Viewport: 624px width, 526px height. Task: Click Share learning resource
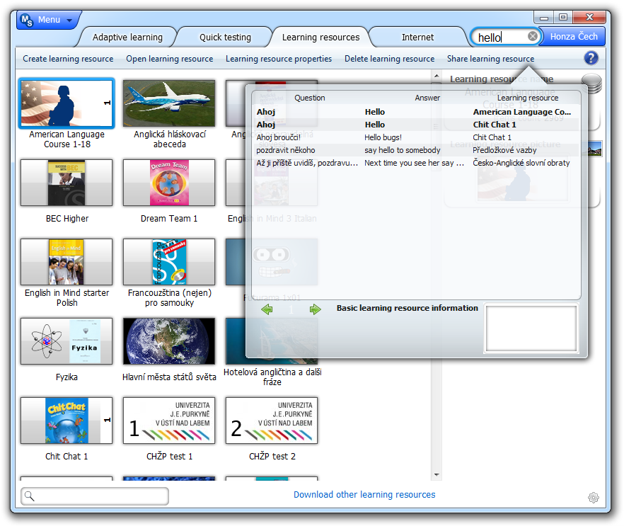point(490,59)
